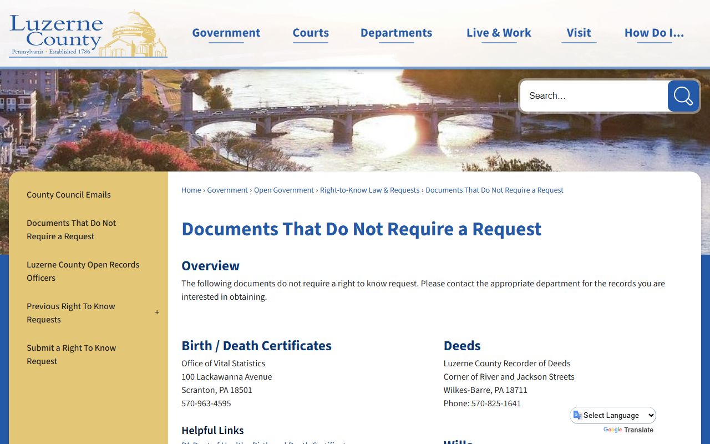The height and width of the screenshot is (444, 710).
Task: Open sidebar Documents That Do Not Require a Request
Action: pyautogui.click(x=72, y=230)
